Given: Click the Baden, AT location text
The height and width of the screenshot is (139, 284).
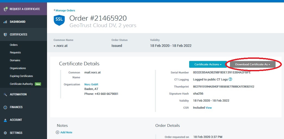Looking at the screenshot, I should tap(91, 89).
